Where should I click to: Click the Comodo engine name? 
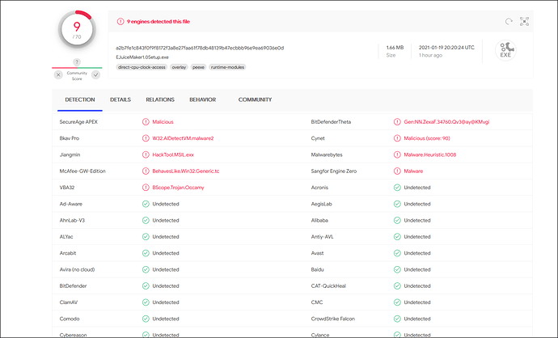click(70, 319)
